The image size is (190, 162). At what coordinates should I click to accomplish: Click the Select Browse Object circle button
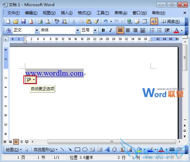tap(184, 131)
